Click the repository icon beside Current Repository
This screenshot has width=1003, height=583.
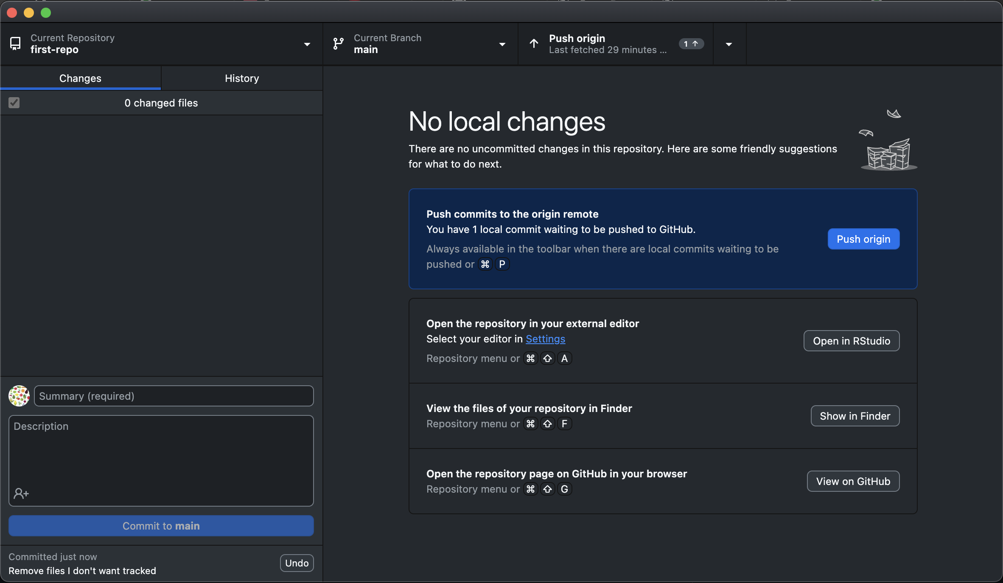(x=15, y=44)
